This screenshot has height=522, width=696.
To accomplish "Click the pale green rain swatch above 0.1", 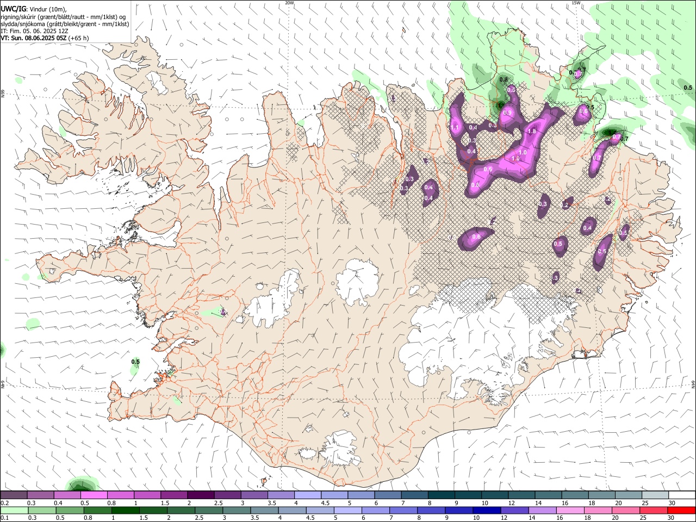I will pos(14,511).
